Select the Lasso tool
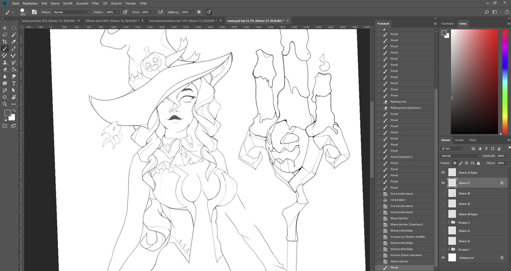The height and width of the screenshot is (271, 511). [5, 35]
